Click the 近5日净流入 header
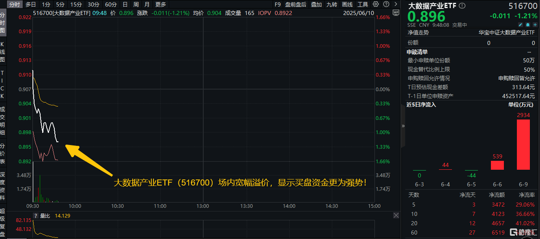The width and height of the screenshot is (540, 239). pyautogui.click(x=421, y=105)
